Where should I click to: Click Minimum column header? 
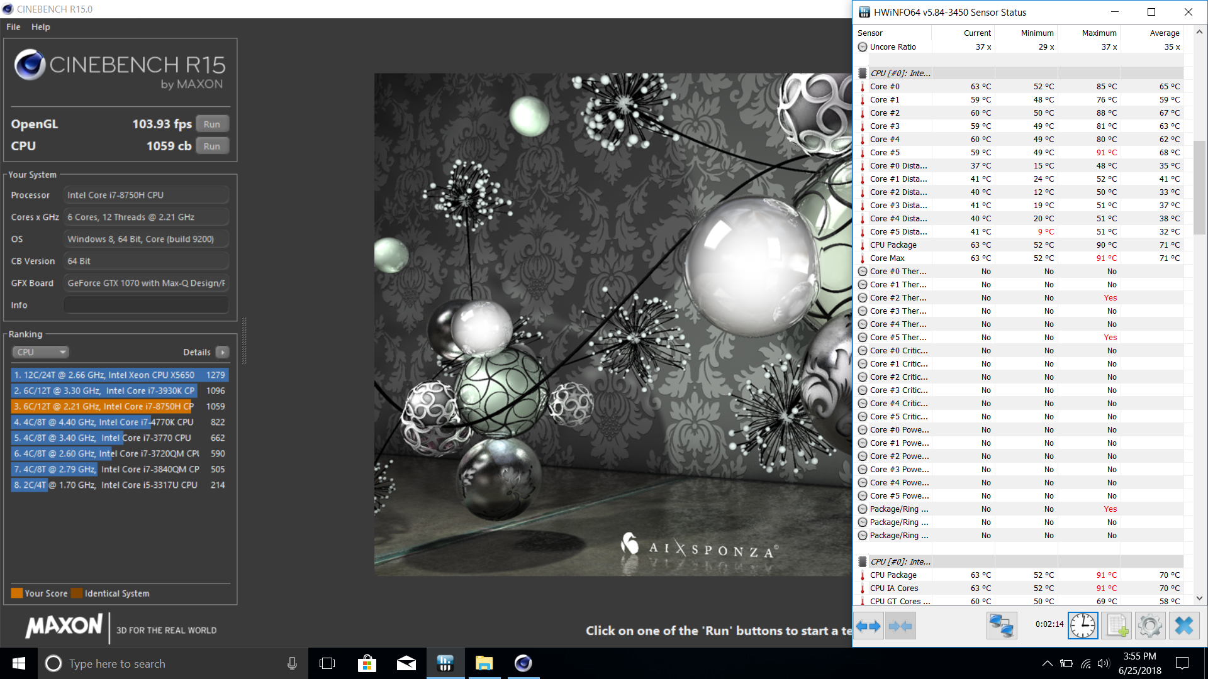(1026, 33)
